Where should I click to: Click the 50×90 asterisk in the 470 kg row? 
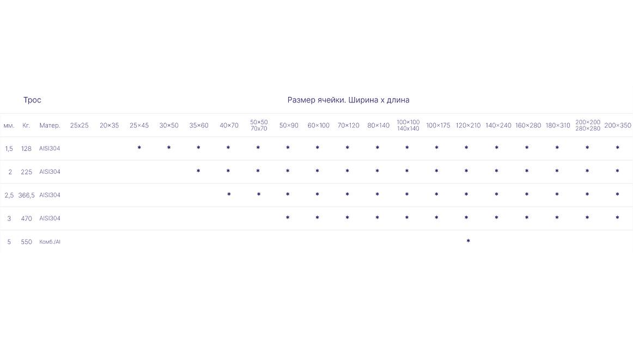(288, 218)
